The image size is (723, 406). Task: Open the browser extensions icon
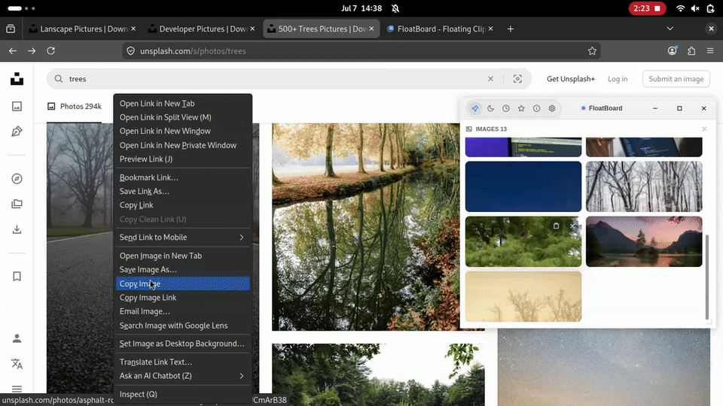pos(691,50)
